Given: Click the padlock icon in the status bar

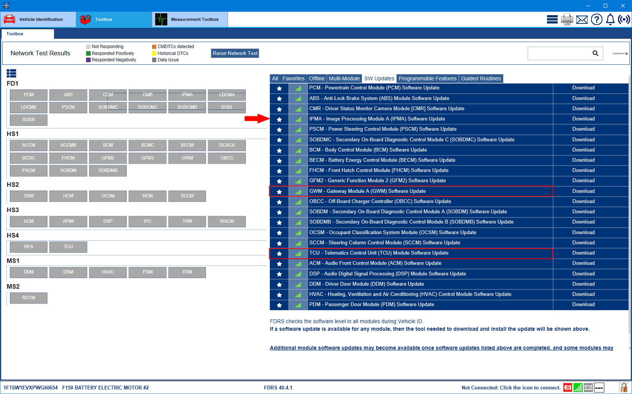Looking at the screenshot, I should point(623,387).
